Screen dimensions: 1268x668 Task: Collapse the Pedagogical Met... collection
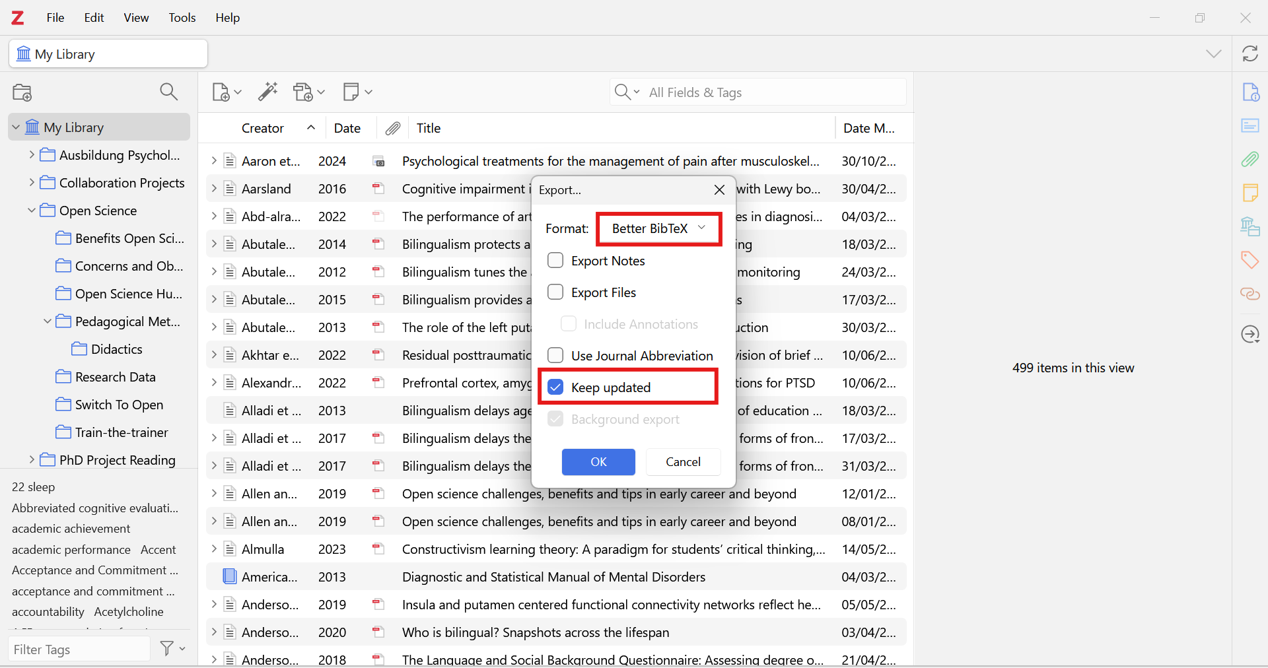point(48,321)
